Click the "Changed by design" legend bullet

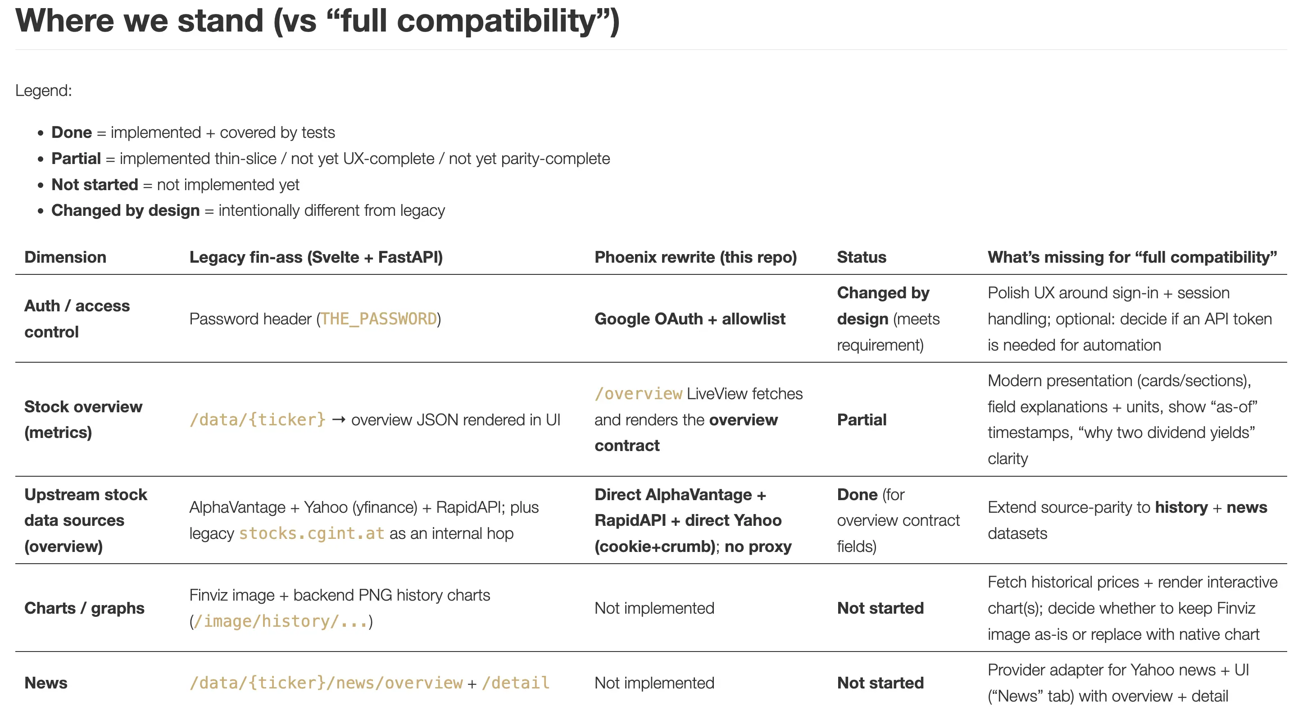point(125,210)
